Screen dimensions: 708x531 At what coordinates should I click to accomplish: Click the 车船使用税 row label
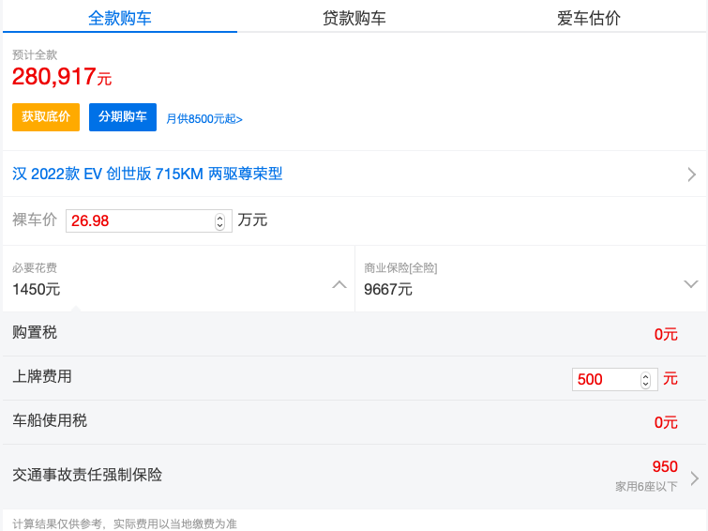(50, 420)
